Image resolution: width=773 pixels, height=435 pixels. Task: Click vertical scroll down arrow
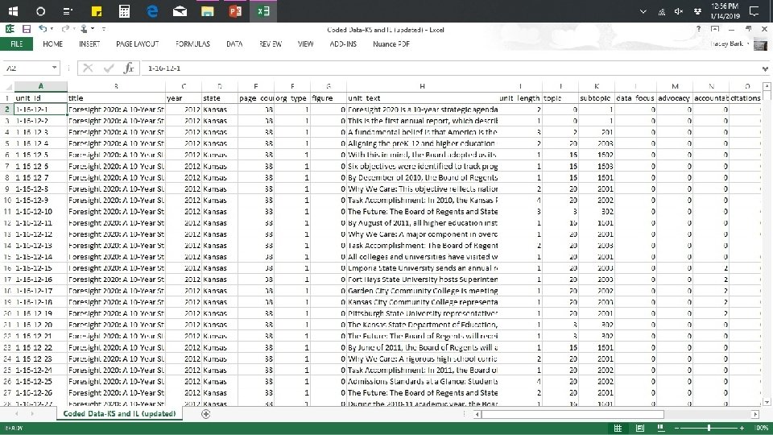tap(767, 402)
